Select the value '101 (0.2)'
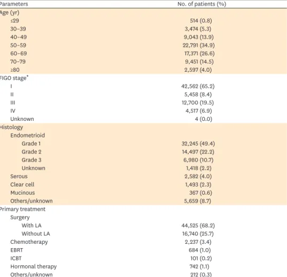This screenshot has height=277, width=287. [201, 259]
